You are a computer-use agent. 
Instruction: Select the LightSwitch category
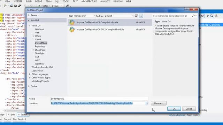pyautogui.click(x=37, y=71)
